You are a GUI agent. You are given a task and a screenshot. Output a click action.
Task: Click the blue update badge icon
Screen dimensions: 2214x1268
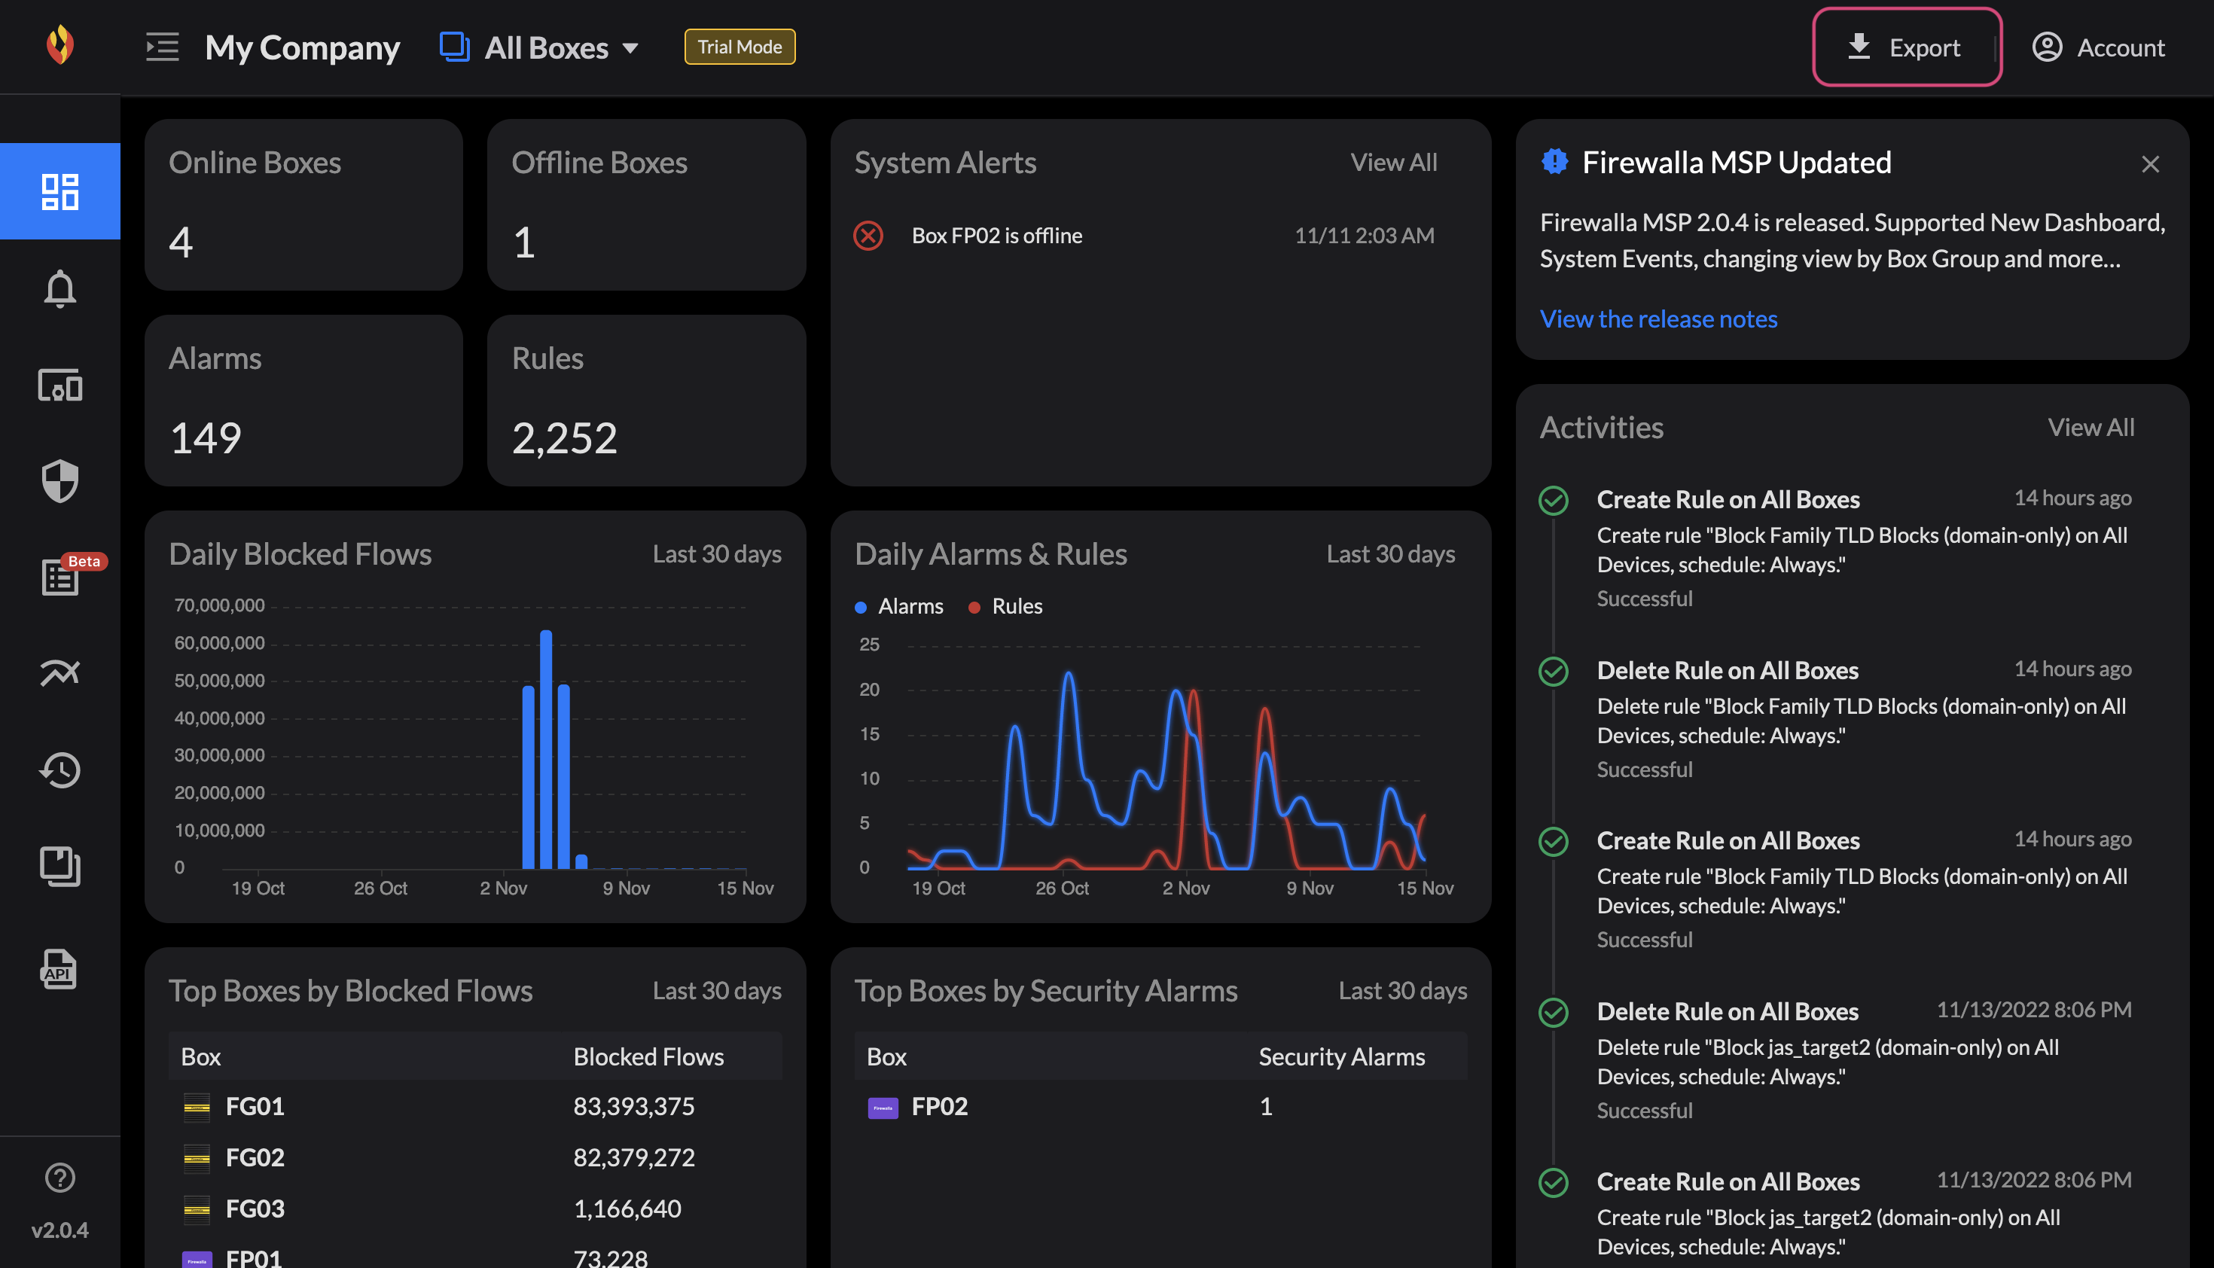coord(1554,161)
